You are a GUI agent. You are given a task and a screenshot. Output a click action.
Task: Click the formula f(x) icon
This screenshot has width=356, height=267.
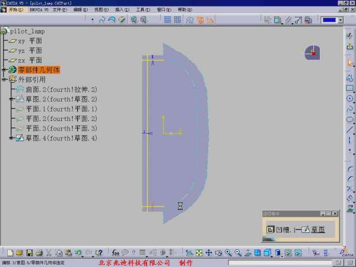coord(116,253)
